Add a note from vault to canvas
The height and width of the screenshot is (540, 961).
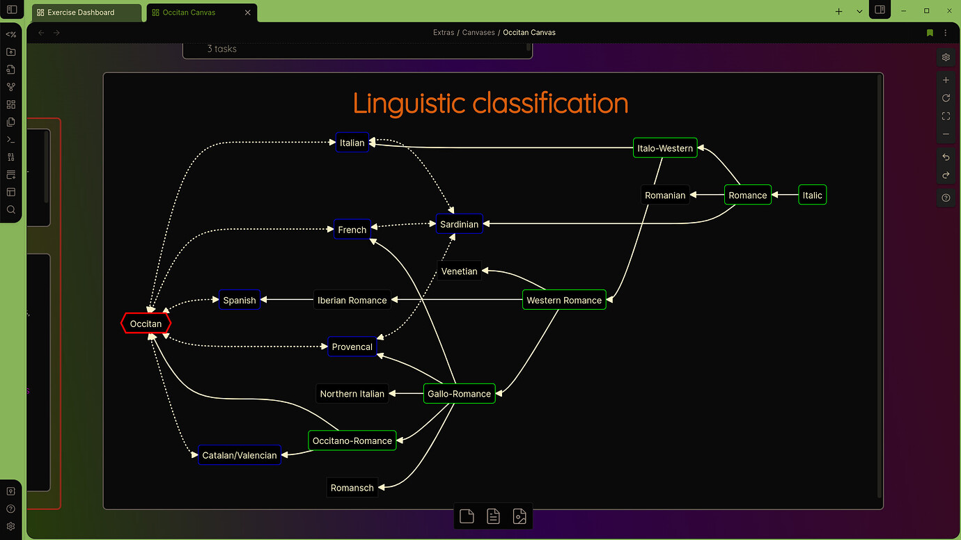point(493,516)
